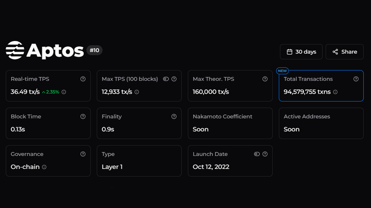Click the Share button
Viewport: 371px width, 208px height.
click(x=345, y=52)
